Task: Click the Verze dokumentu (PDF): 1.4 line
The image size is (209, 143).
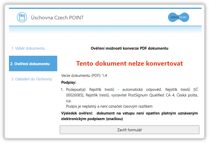Action: coord(84,76)
